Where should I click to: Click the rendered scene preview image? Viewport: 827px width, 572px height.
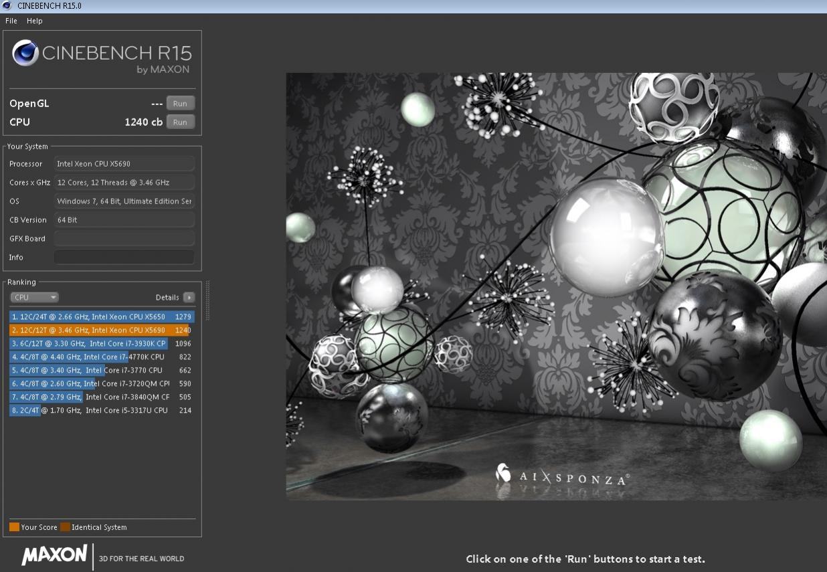coord(557,286)
